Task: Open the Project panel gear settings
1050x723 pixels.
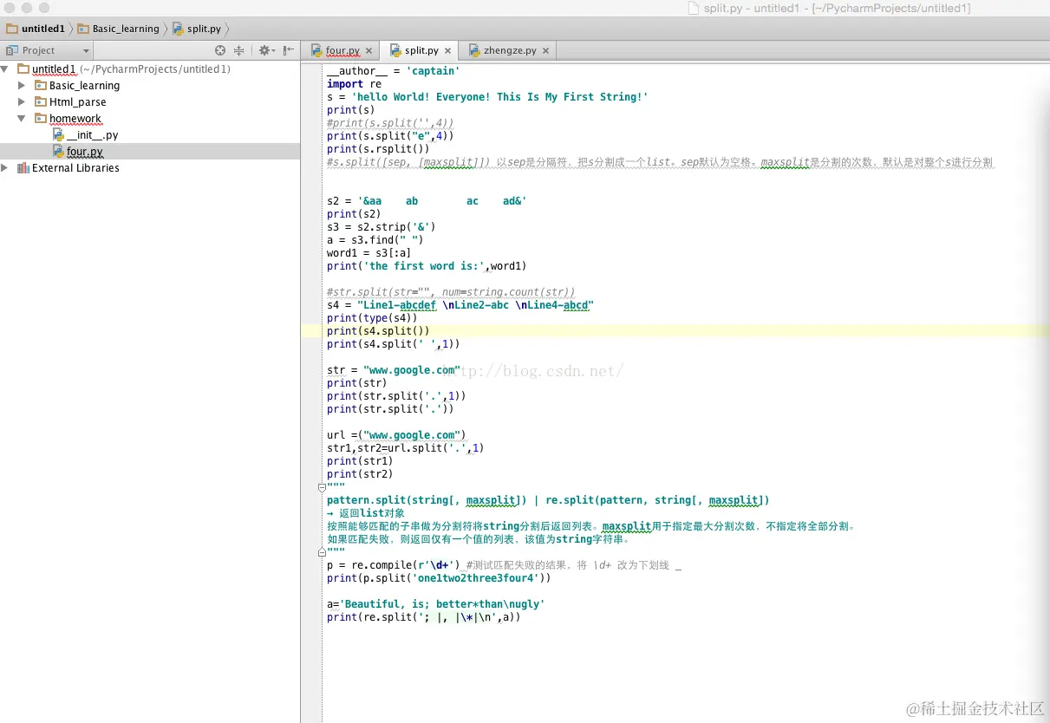Action: [266, 50]
